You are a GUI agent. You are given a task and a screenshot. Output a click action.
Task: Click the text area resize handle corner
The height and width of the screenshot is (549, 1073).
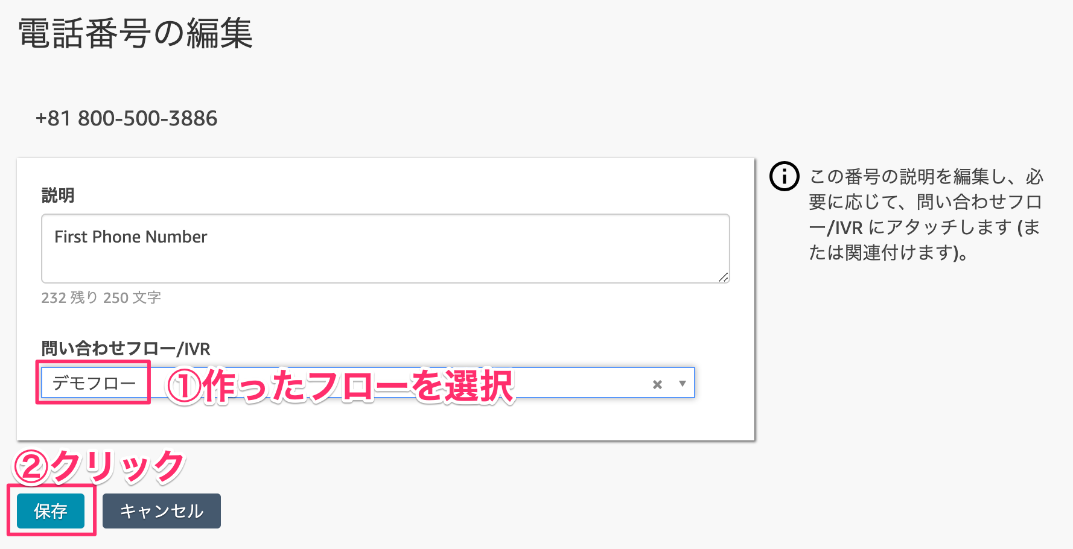coord(724,277)
